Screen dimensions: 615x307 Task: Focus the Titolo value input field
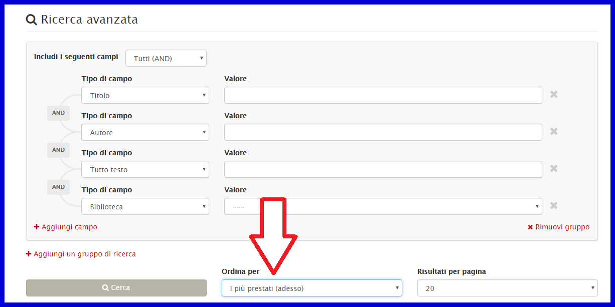click(383, 95)
